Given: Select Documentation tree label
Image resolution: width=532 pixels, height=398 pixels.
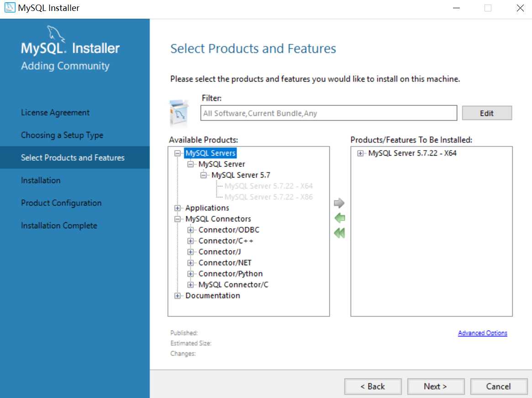Looking at the screenshot, I should coord(212,296).
